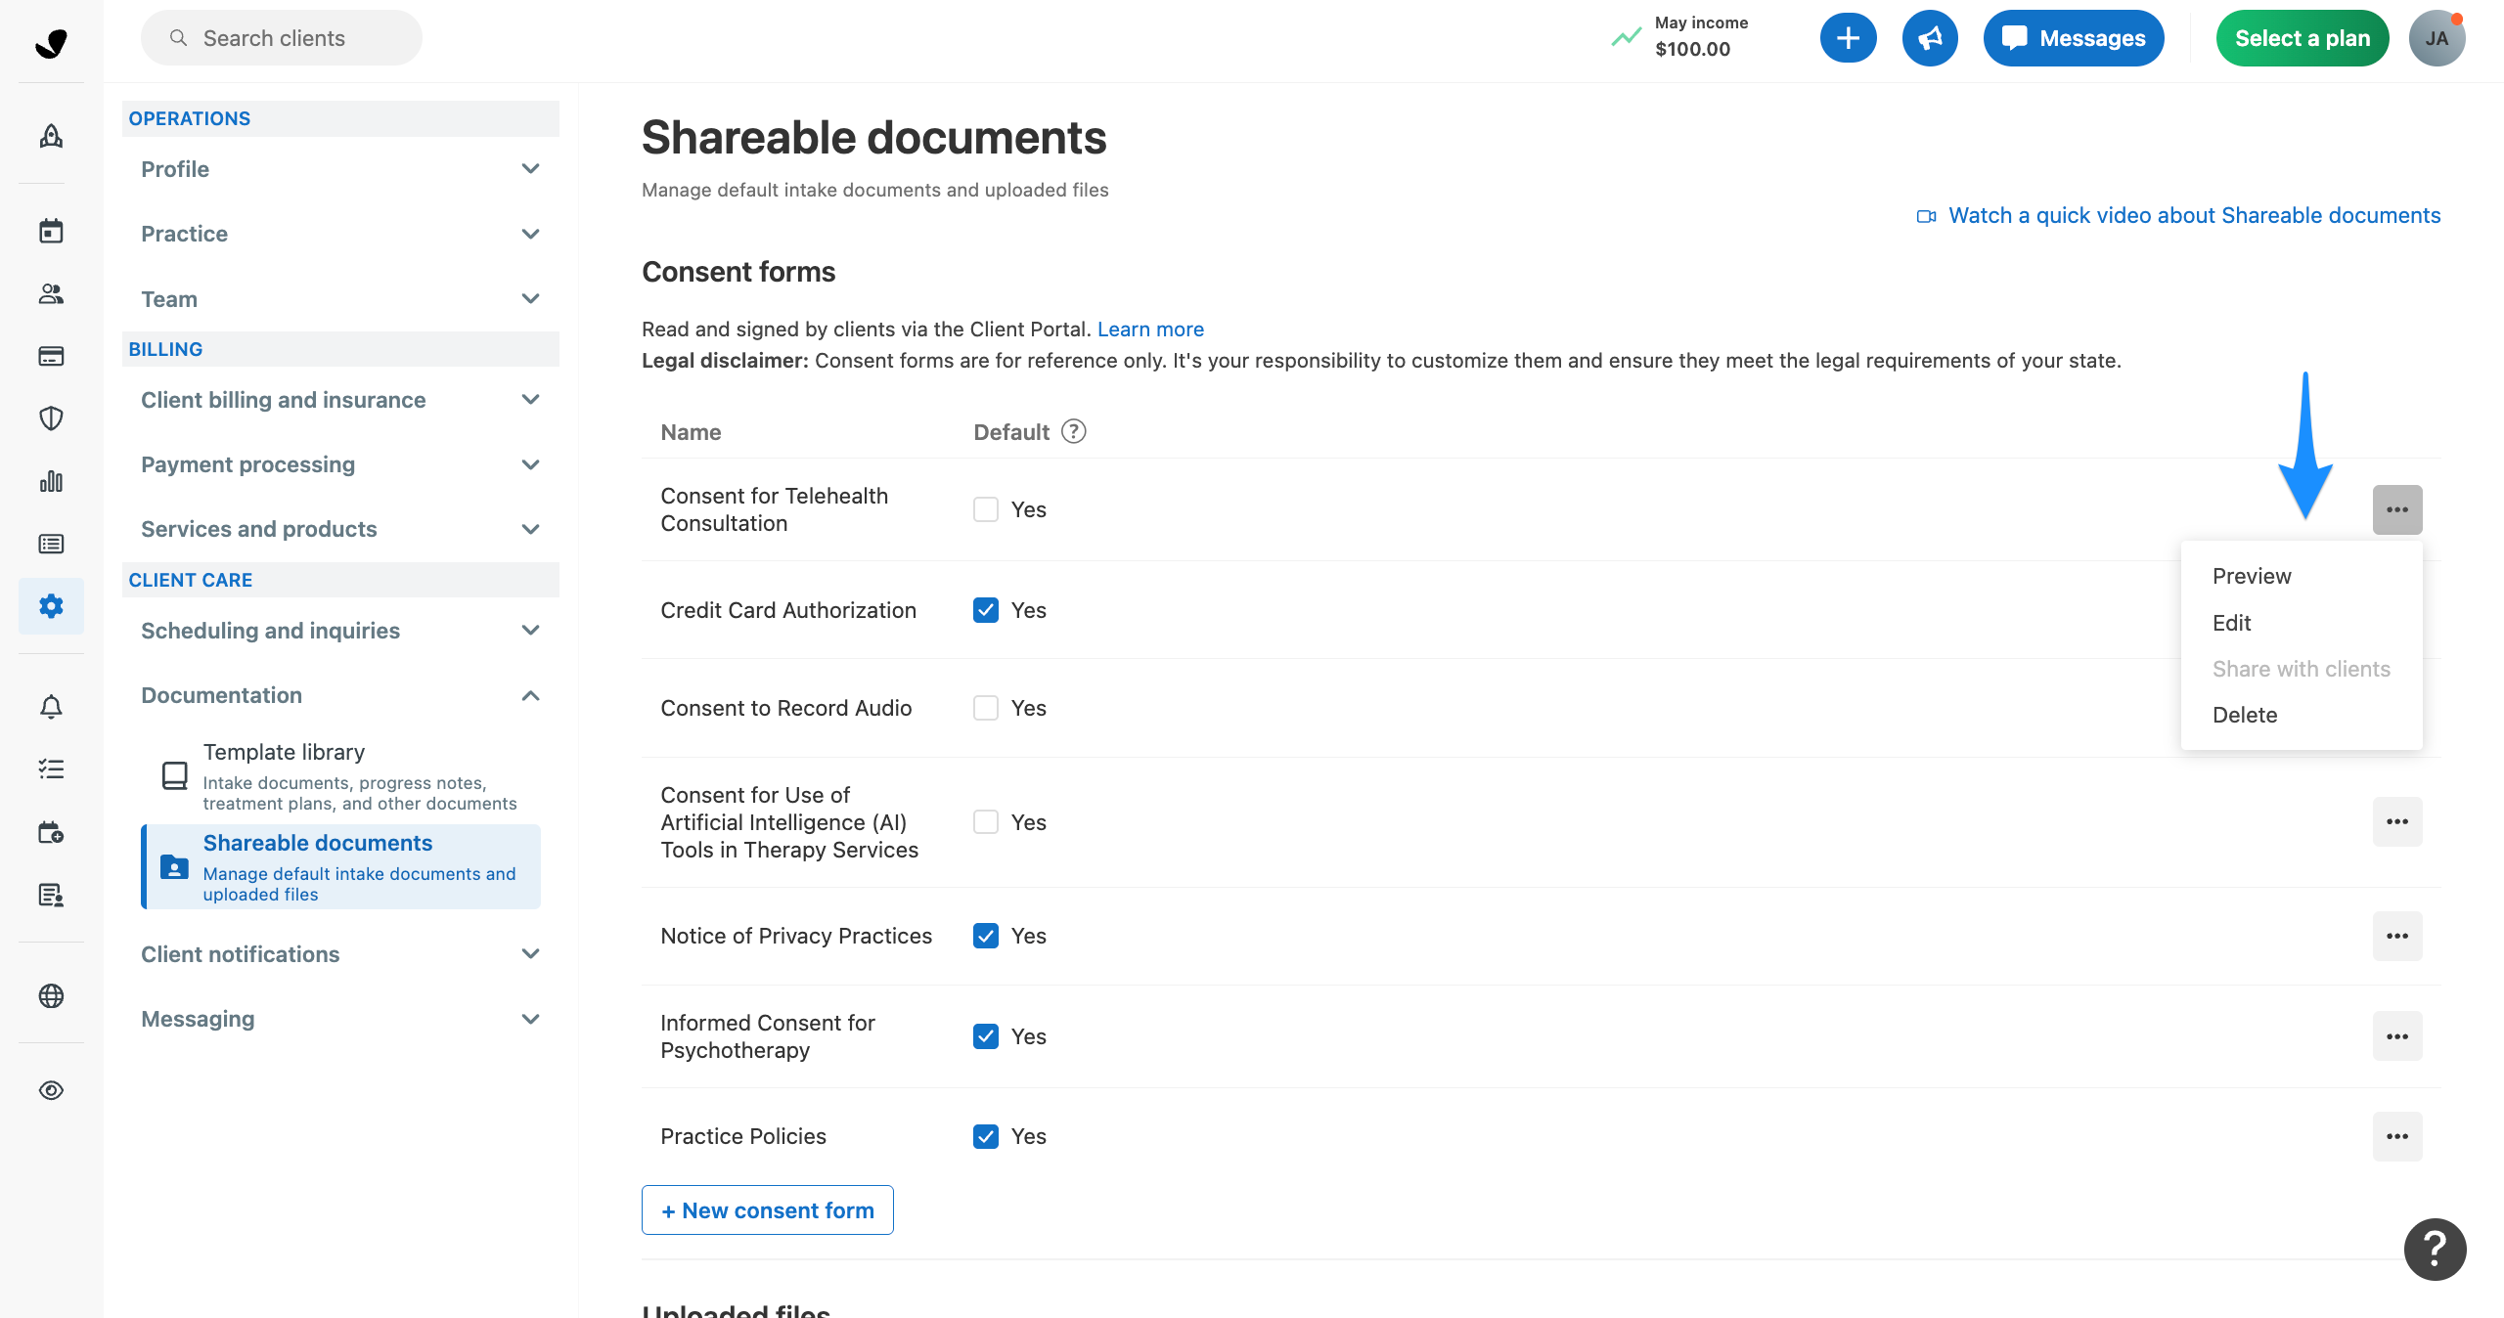Click the Messages button
The width and height of the screenshot is (2504, 1318).
pyautogui.click(x=2073, y=38)
